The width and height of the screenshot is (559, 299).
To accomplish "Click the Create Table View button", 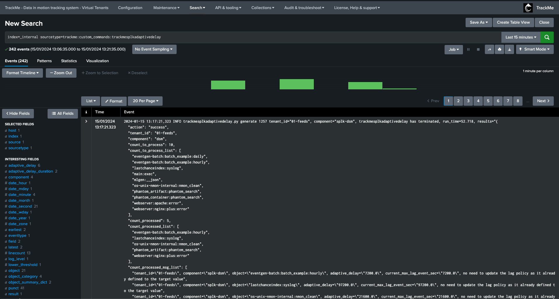I will (x=513, y=22).
